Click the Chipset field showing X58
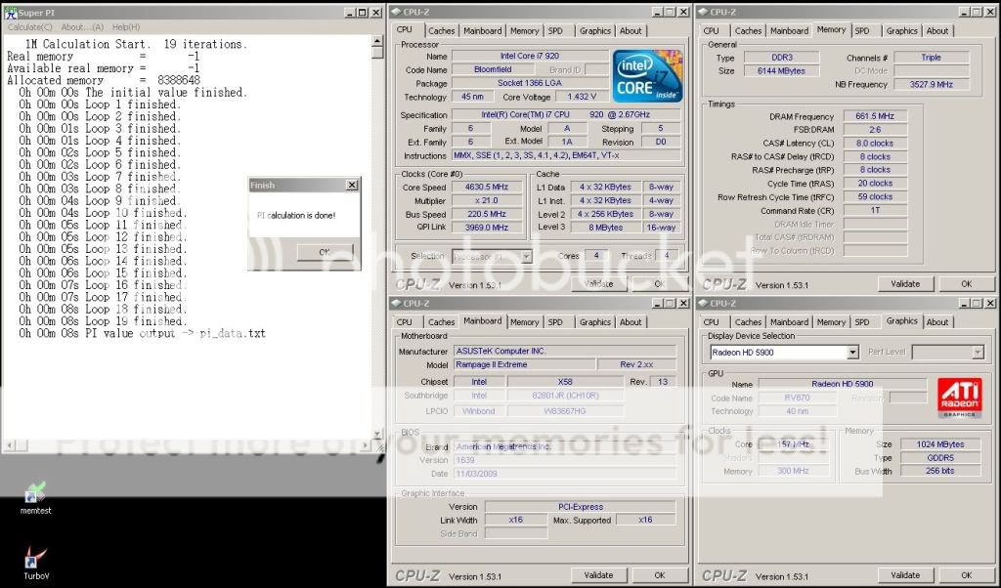1001x588 pixels. click(565, 381)
